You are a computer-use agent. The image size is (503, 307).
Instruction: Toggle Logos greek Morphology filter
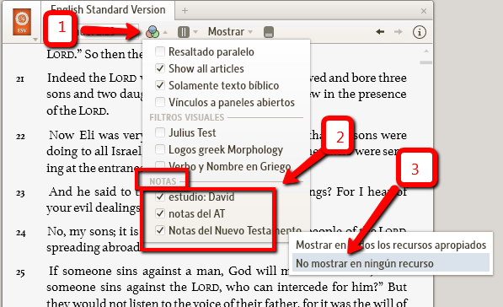[x=160, y=149]
